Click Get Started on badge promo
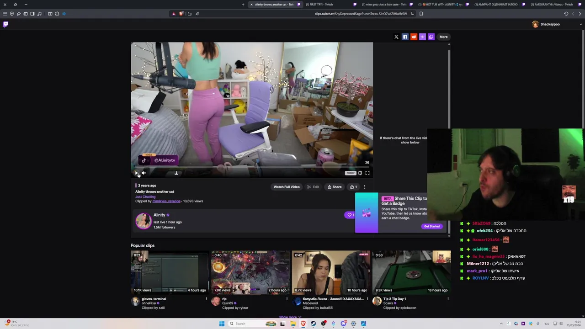585x329 pixels. 432,226
